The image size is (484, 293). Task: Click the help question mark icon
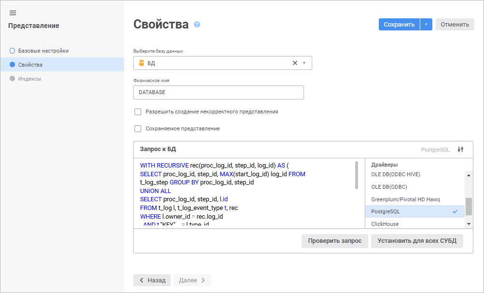coord(197,25)
